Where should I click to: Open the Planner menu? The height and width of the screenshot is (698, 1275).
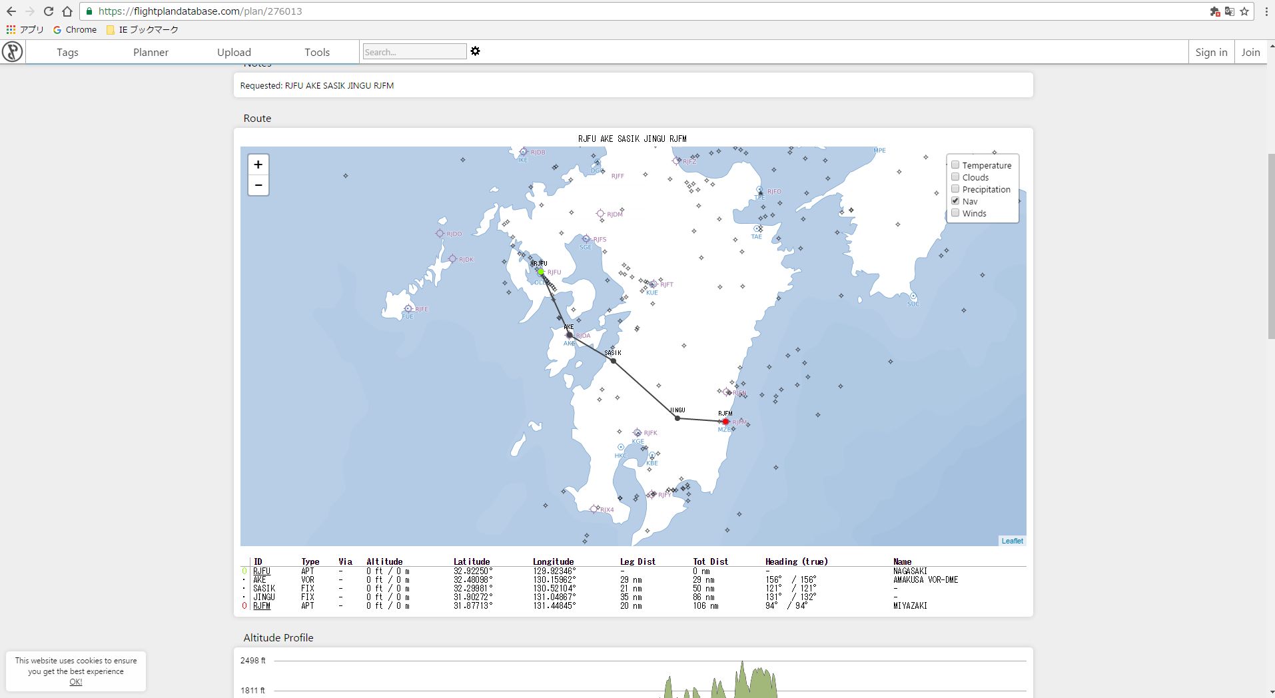click(151, 52)
